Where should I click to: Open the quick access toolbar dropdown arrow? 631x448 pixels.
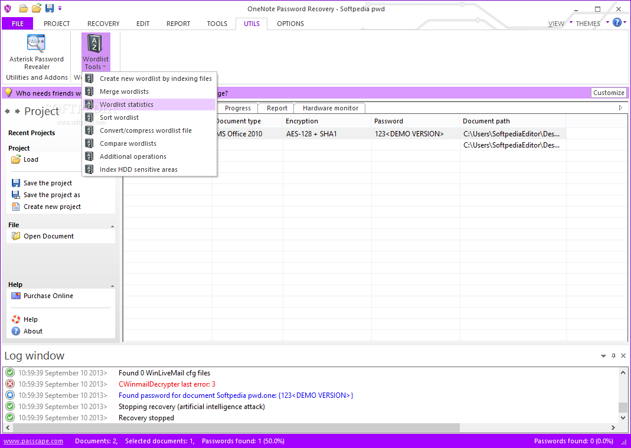point(60,8)
